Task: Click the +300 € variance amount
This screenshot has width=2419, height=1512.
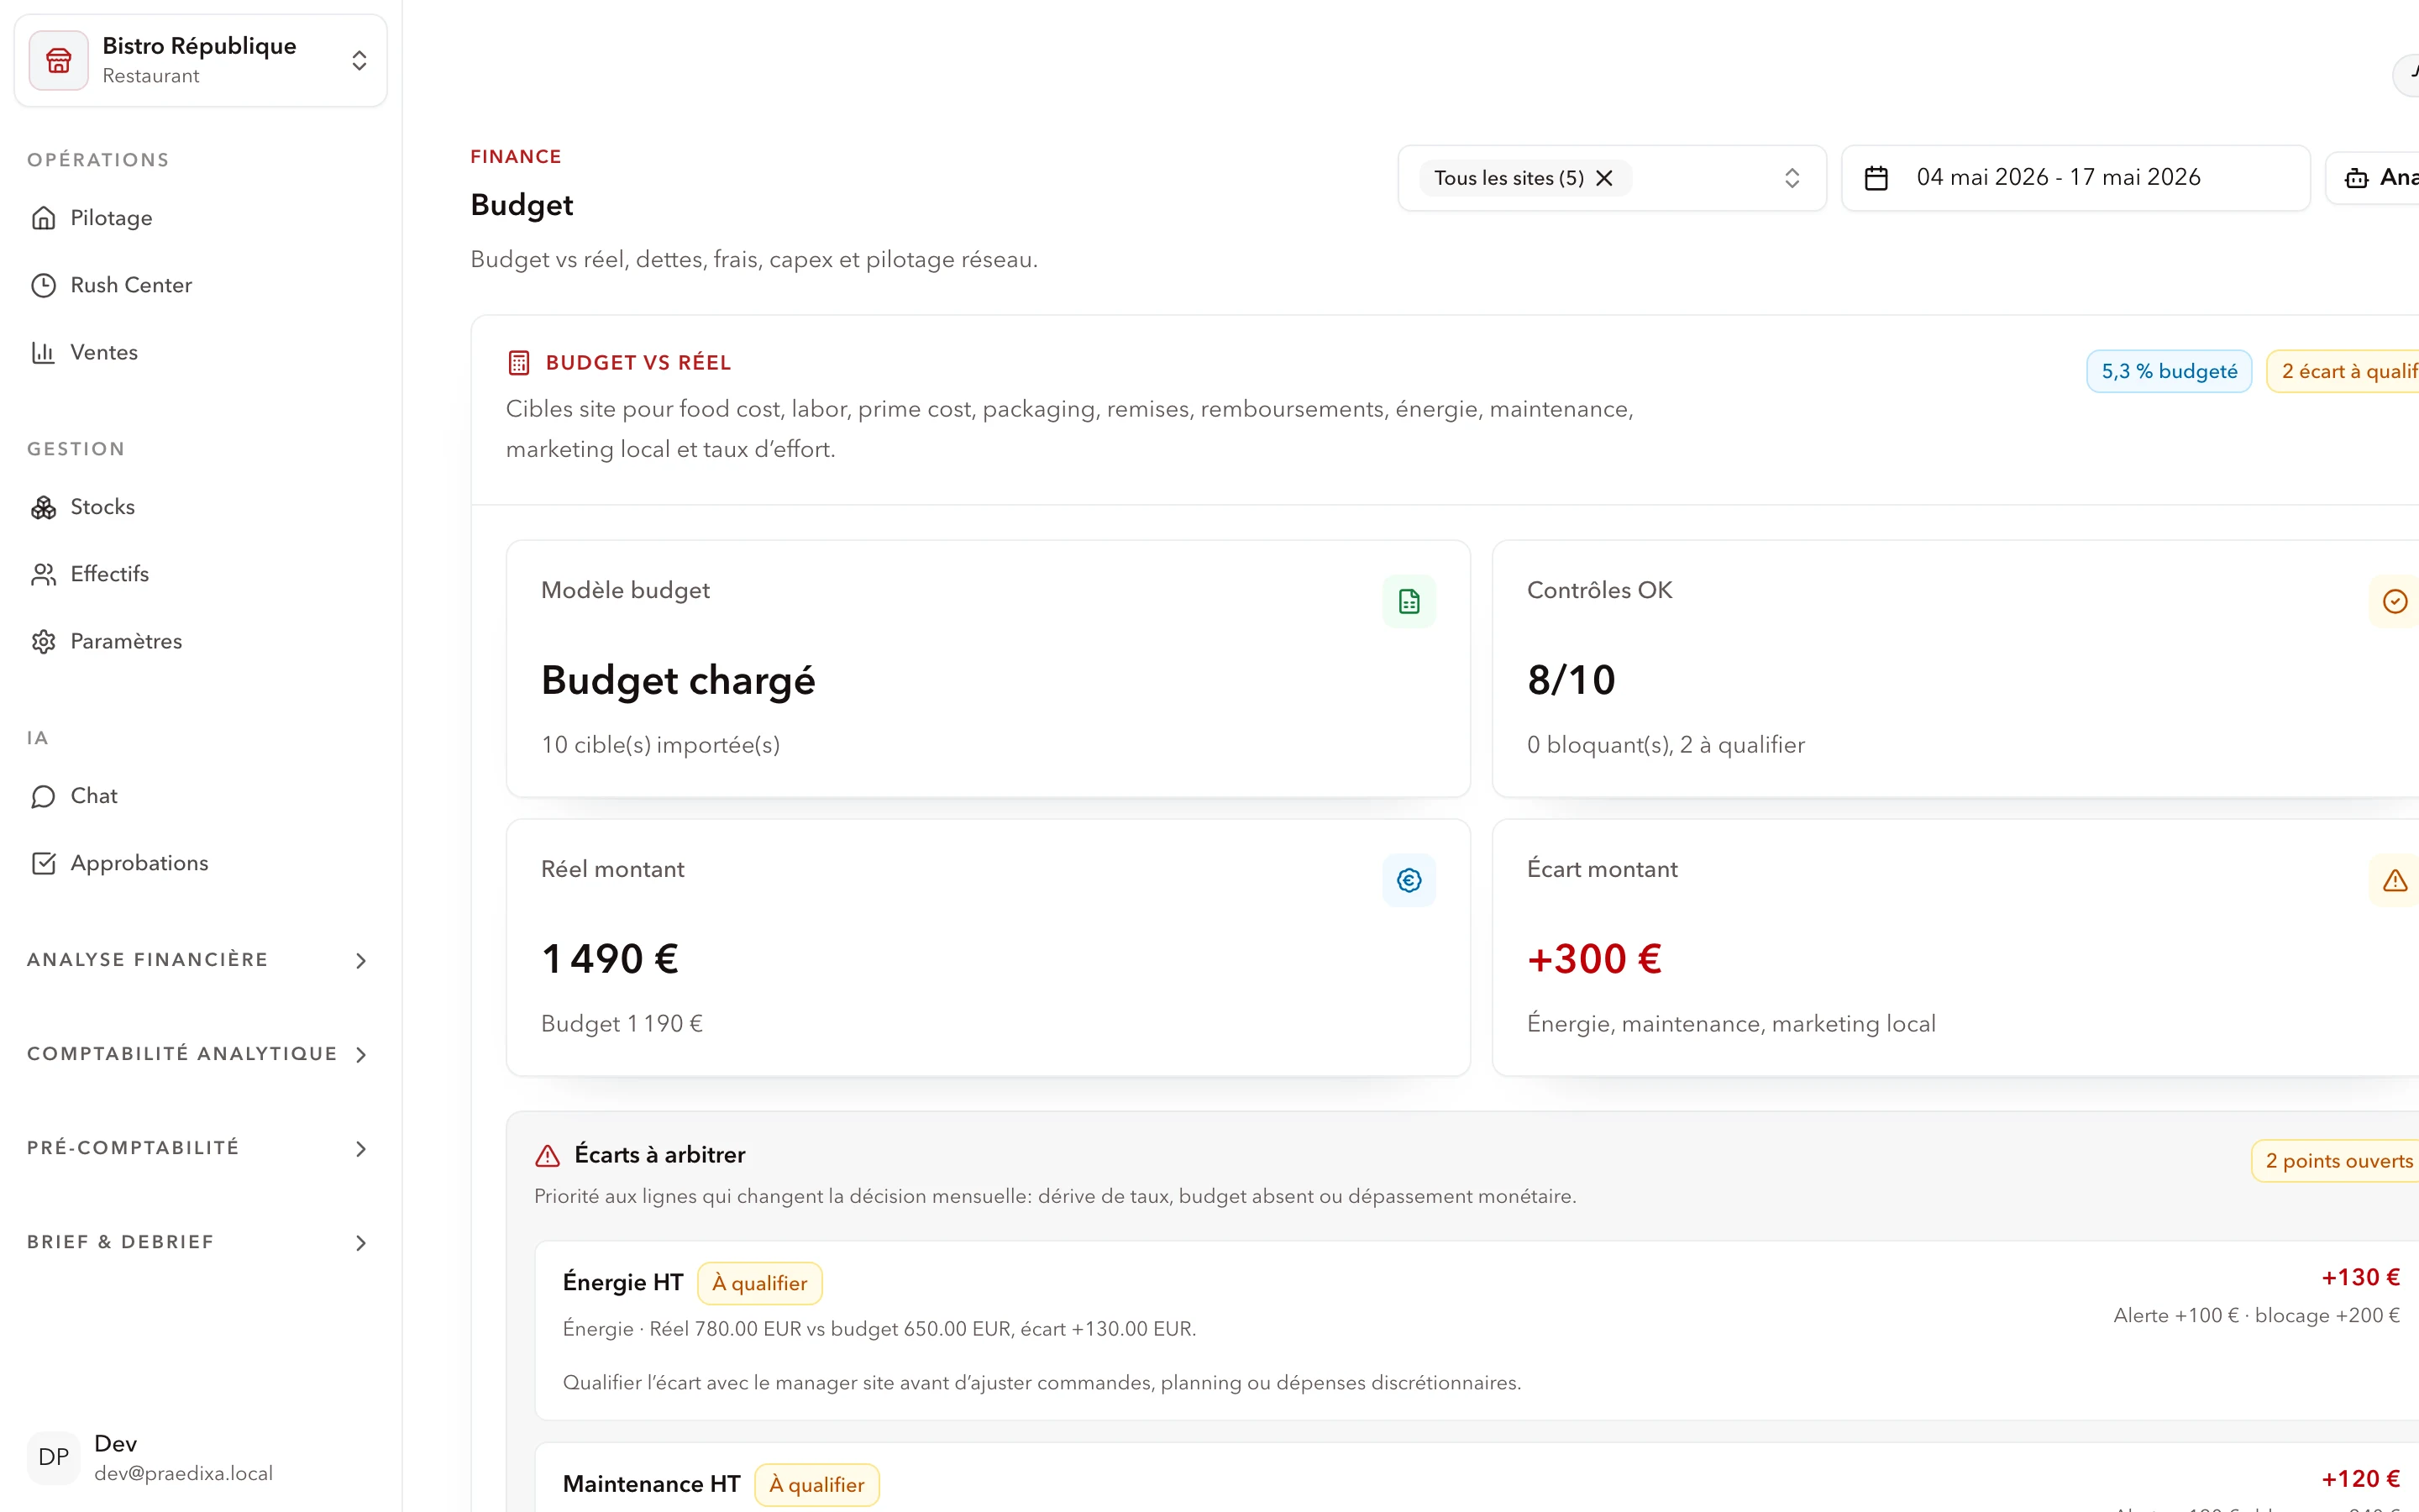Action: pyautogui.click(x=1594, y=959)
